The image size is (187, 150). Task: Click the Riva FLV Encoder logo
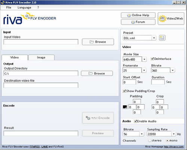point(30,18)
